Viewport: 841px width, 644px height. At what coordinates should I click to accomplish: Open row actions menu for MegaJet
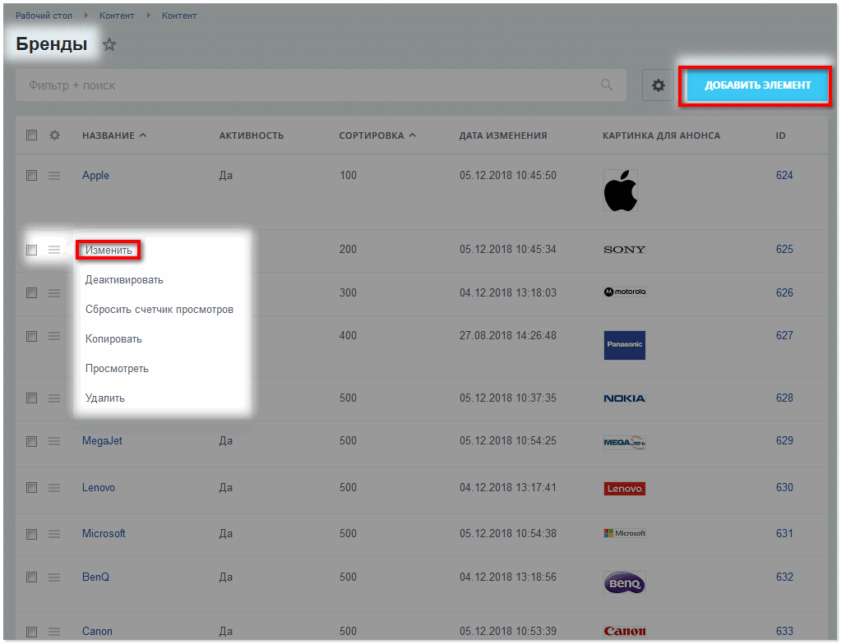(x=54, y=441)
